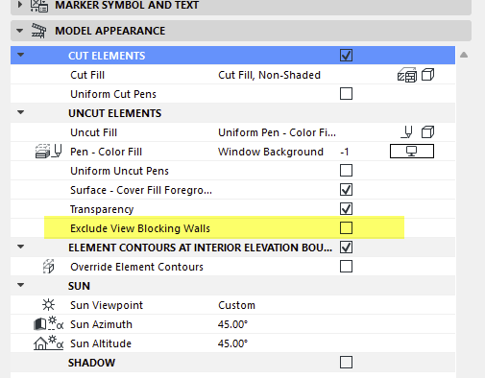Select the Cut Fill label
This screenshot has width=485, height=378.
point(87,75)
